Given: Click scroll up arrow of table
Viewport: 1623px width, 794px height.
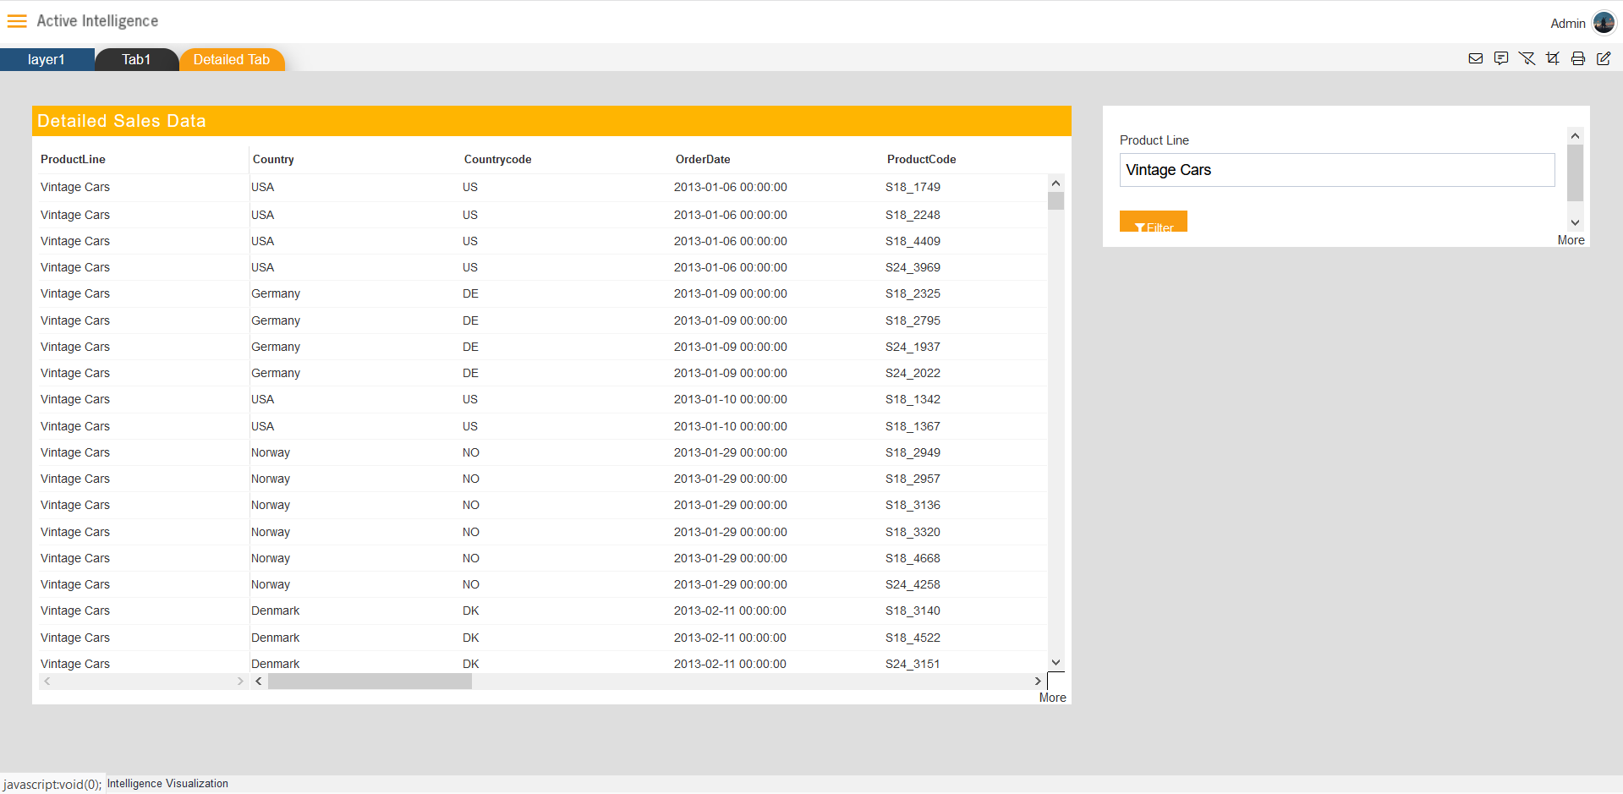Looking at the screenshot, I should click(1055, 183).
